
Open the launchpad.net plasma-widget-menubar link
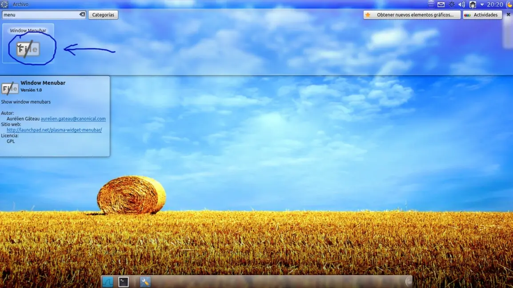tap(54, 130)
